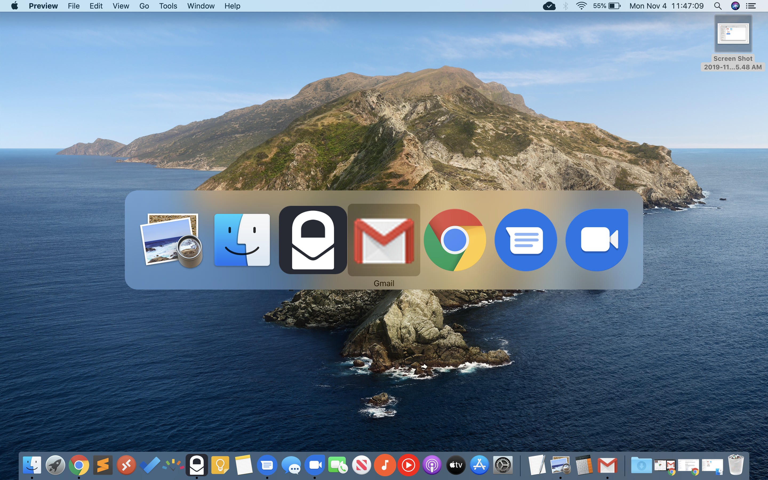
Task: Click the cloud checkmark status icon
Action: pyautogui.click(x=549, y=6)
